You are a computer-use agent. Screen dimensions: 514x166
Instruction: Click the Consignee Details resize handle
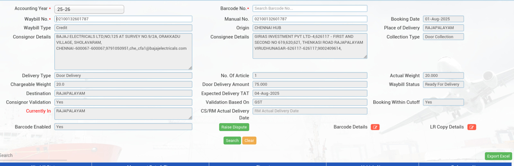(x=365, y=57)
